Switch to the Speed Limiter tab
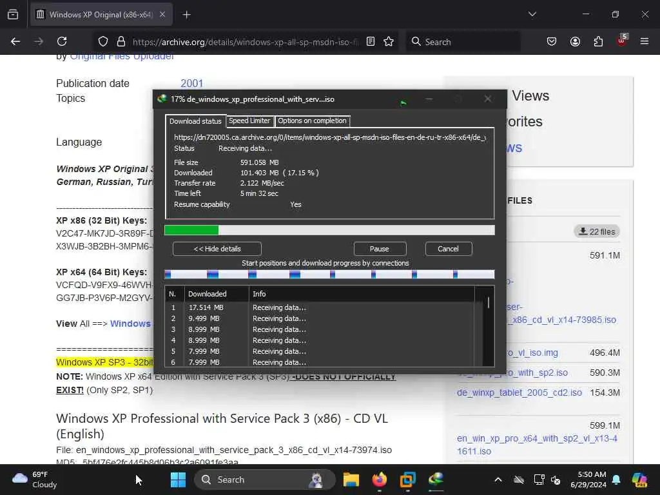The image size is (660, 495). click(249, 121)
